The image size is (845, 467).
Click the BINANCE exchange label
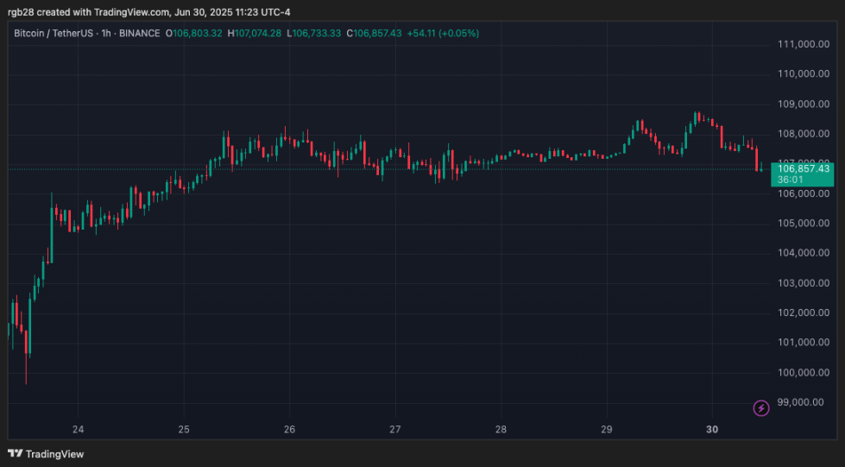139,34
